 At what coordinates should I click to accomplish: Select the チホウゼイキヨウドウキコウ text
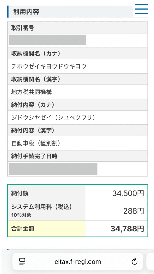(49, 66)
